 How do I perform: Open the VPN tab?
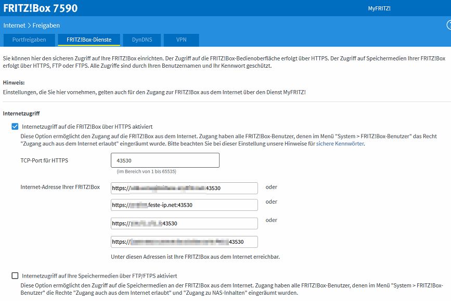tap(181, 40)
